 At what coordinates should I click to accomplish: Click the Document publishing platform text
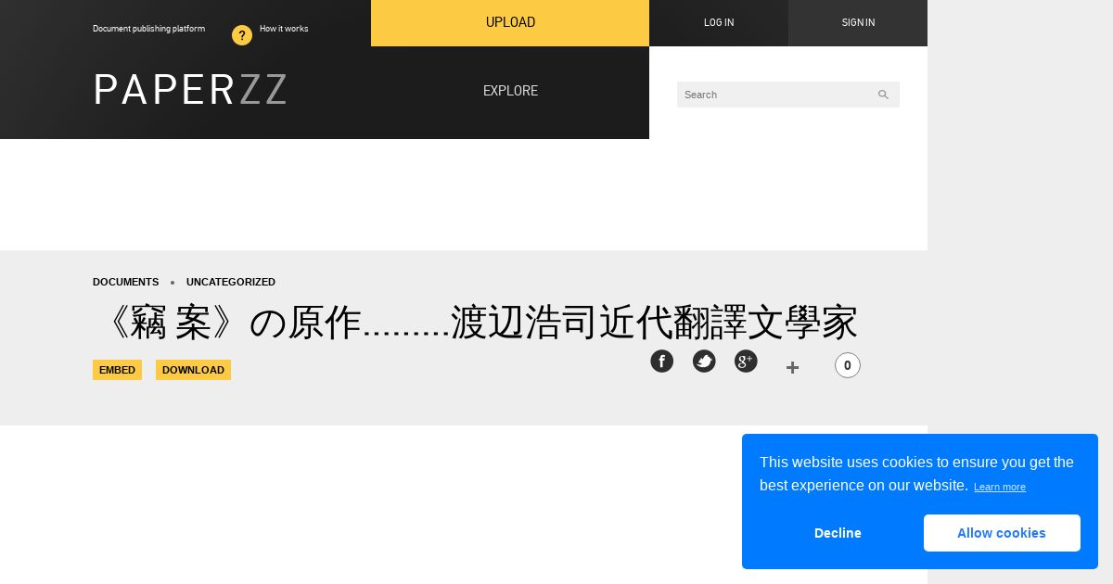(x=148, y=29)
